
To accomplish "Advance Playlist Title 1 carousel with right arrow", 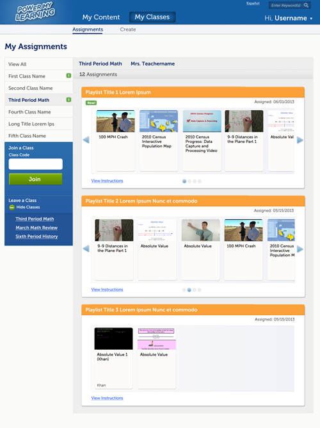I will pos(300,140).
